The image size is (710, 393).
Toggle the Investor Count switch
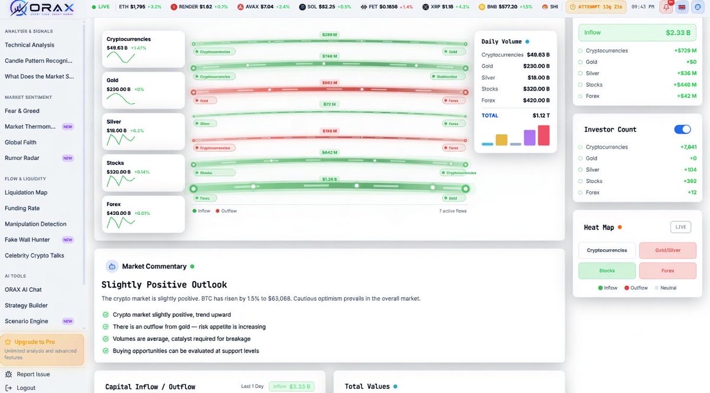[x=682, y=129]
